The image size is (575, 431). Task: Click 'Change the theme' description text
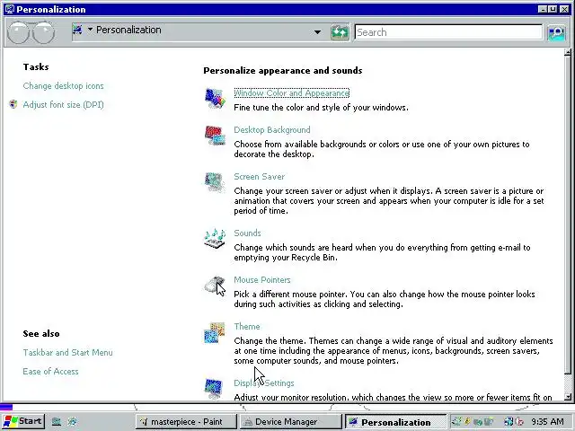pos(394,351)
